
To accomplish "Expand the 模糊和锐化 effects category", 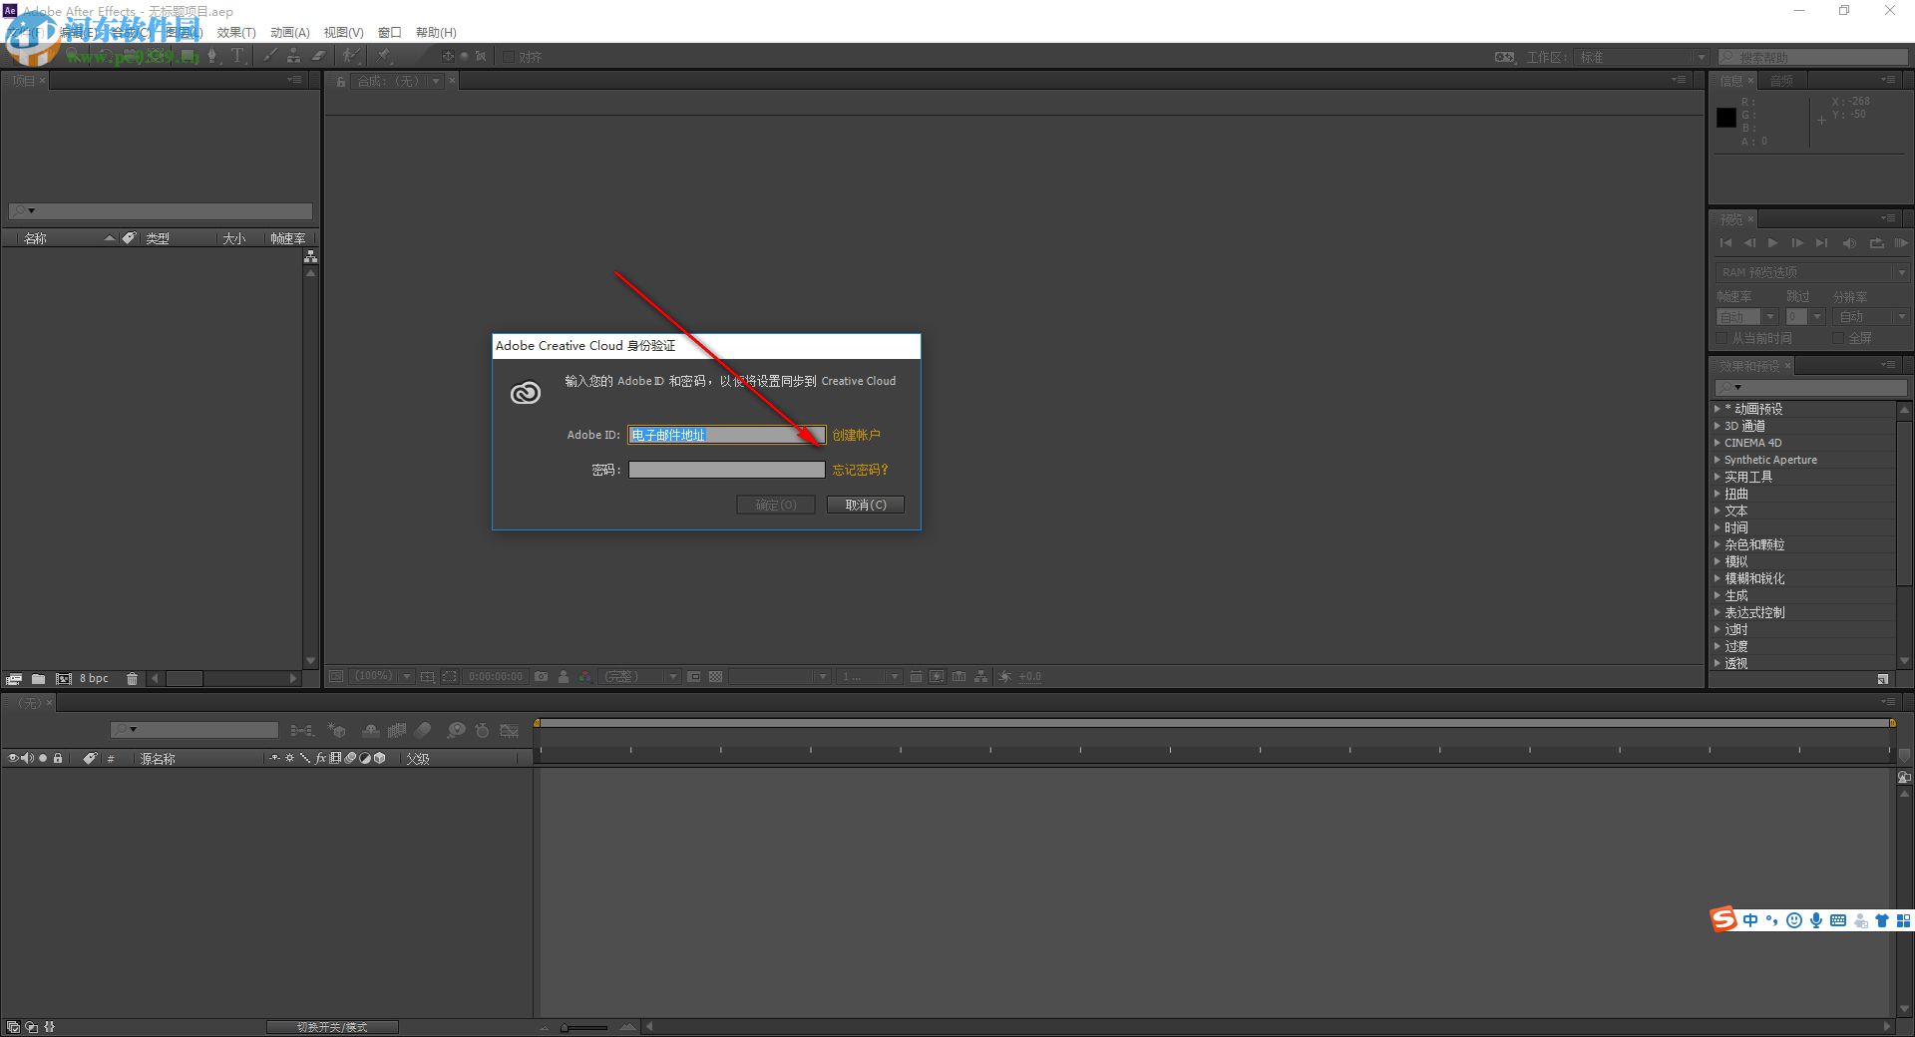I will (1718, 578).
